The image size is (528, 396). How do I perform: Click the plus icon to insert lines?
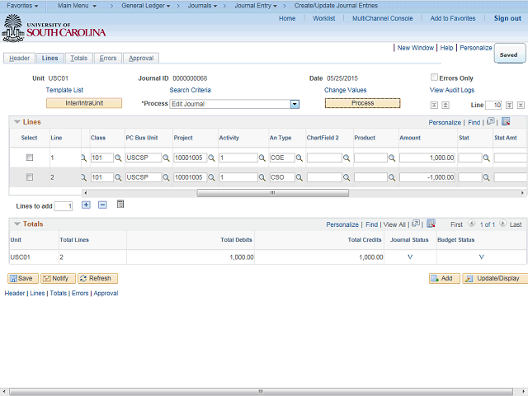click(86, 205)
